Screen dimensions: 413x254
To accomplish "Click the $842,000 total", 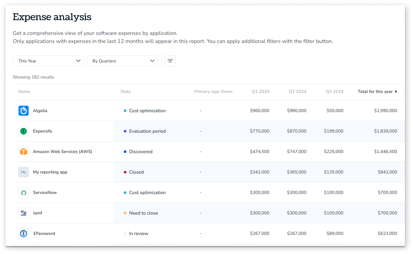I will click(387, 172).
